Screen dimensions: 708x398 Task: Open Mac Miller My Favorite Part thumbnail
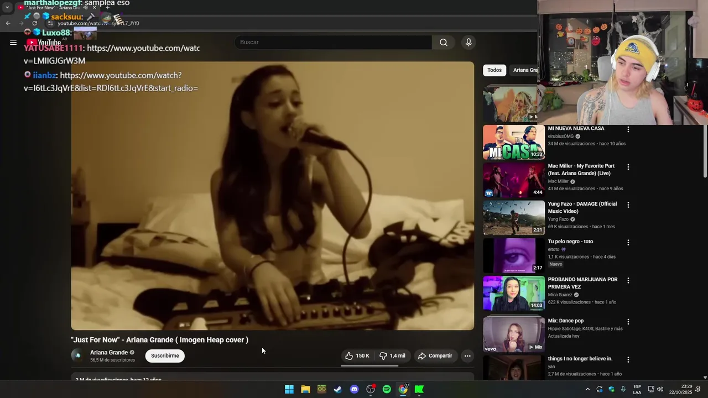click(514, 180)
